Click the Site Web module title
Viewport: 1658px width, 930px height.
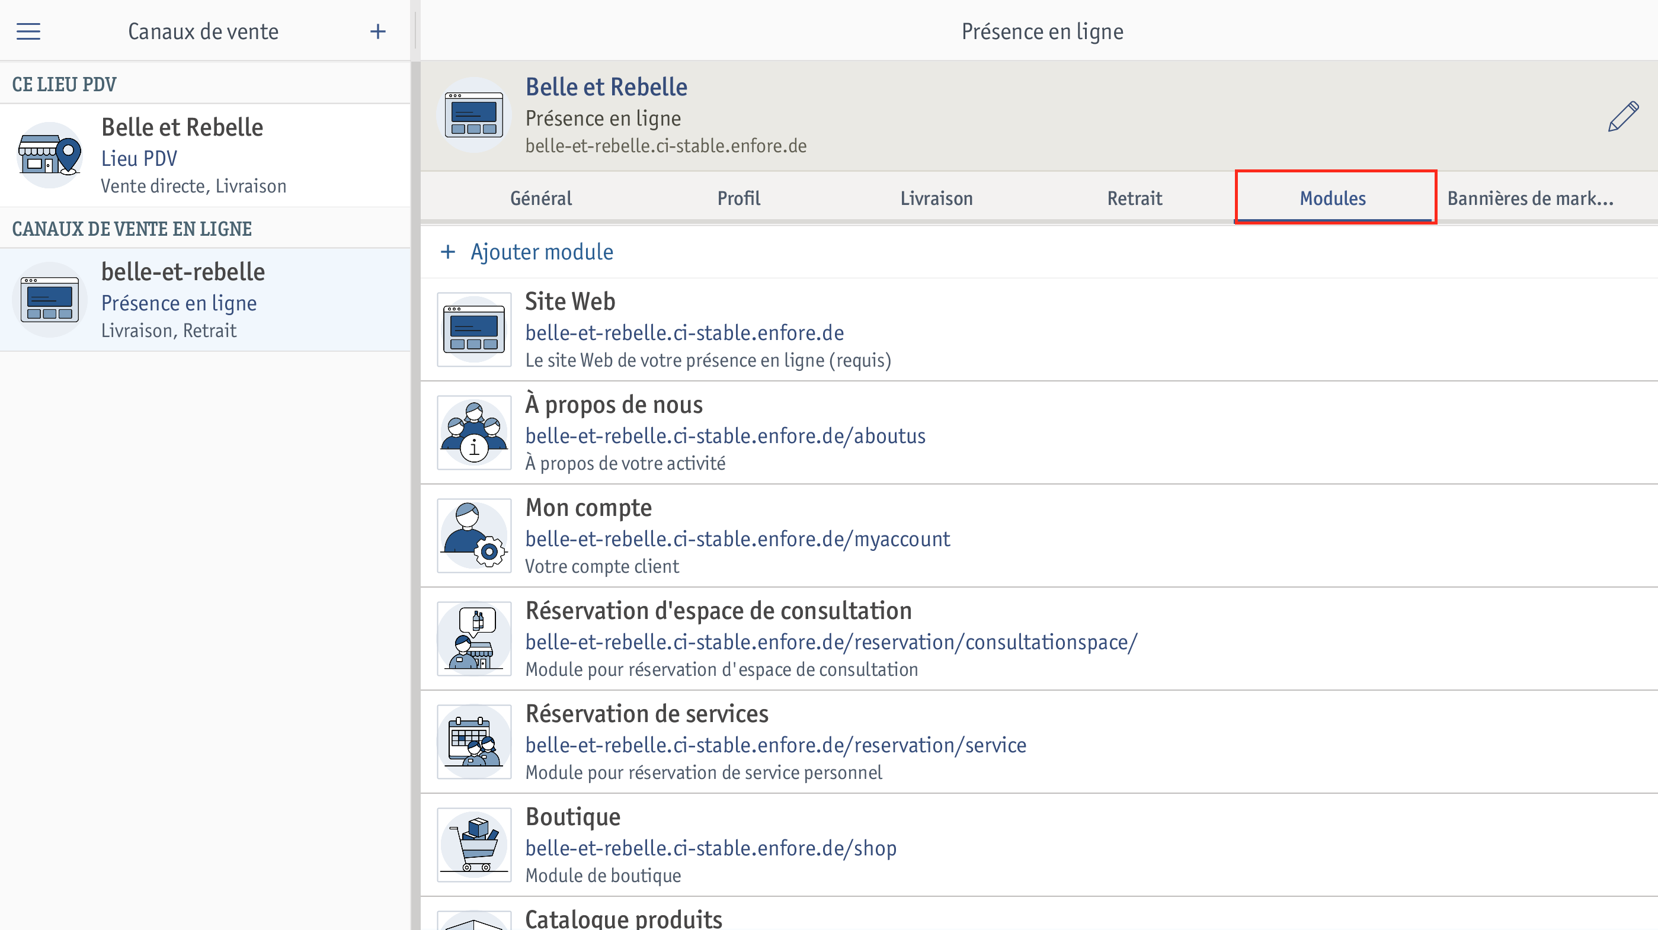[570, 301]
